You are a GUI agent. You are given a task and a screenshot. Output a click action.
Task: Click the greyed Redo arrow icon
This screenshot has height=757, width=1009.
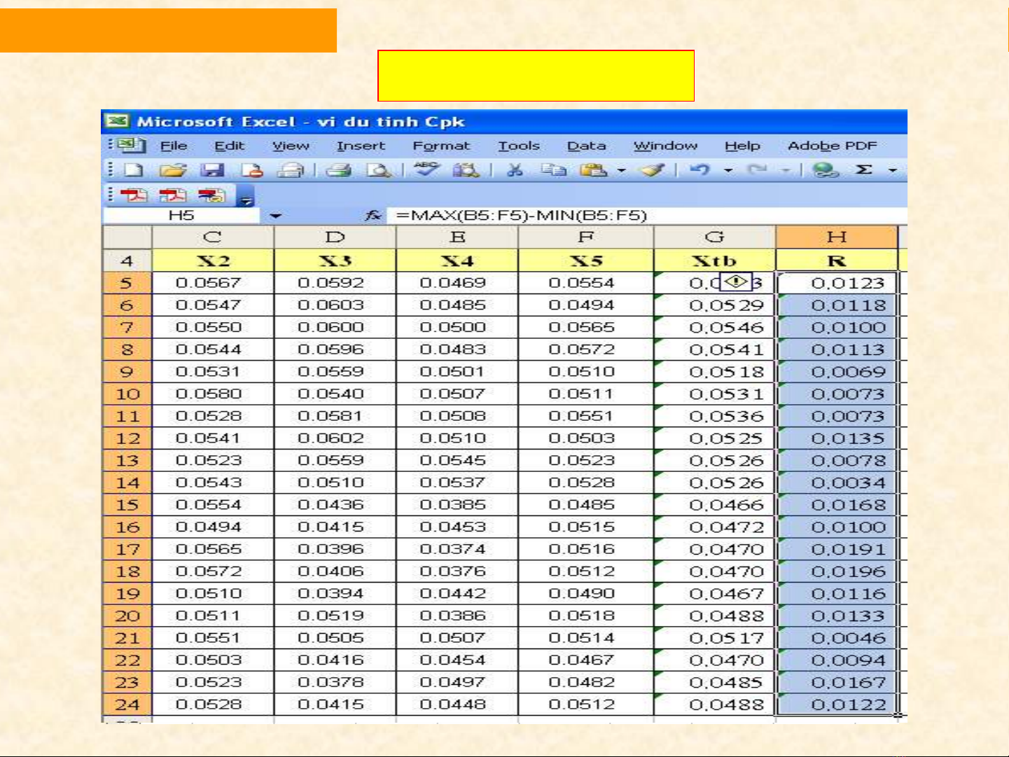(757, 170)
